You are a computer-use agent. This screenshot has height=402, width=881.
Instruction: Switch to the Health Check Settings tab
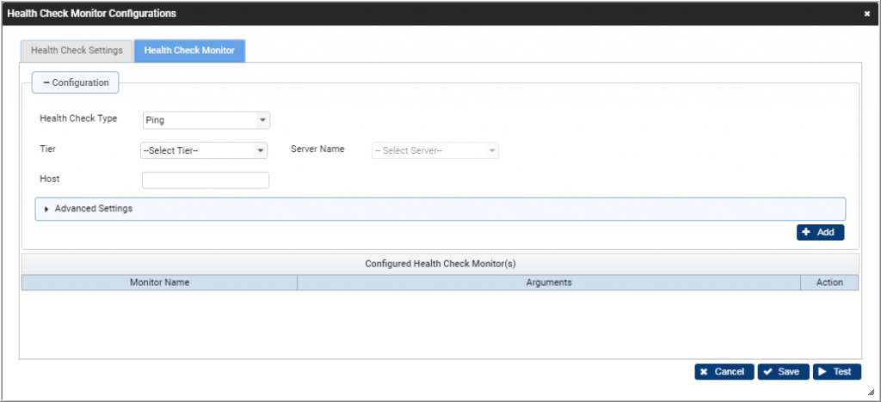(77, 51)
